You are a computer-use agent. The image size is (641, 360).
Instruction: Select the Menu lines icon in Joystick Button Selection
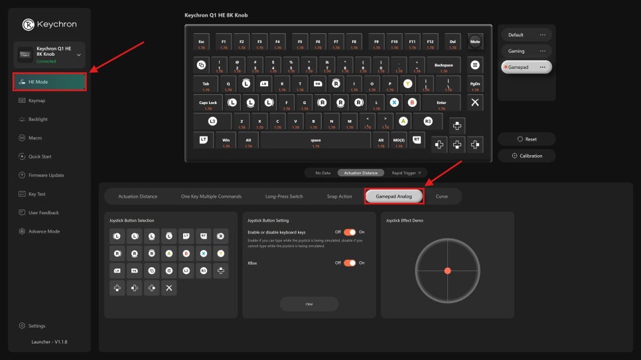169,270
